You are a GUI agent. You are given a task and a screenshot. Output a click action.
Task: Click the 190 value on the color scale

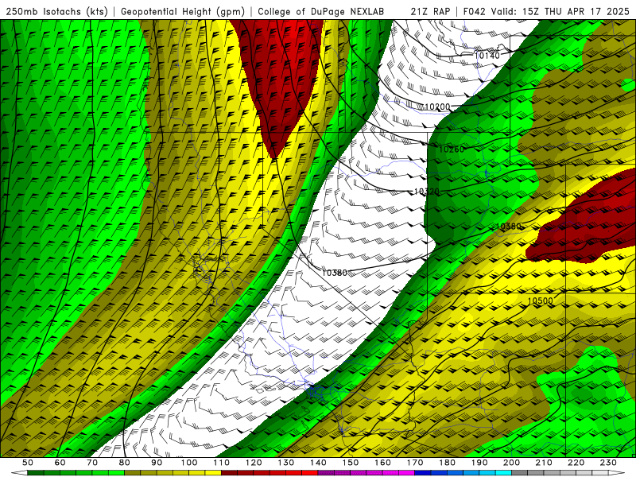pos(479,463)
